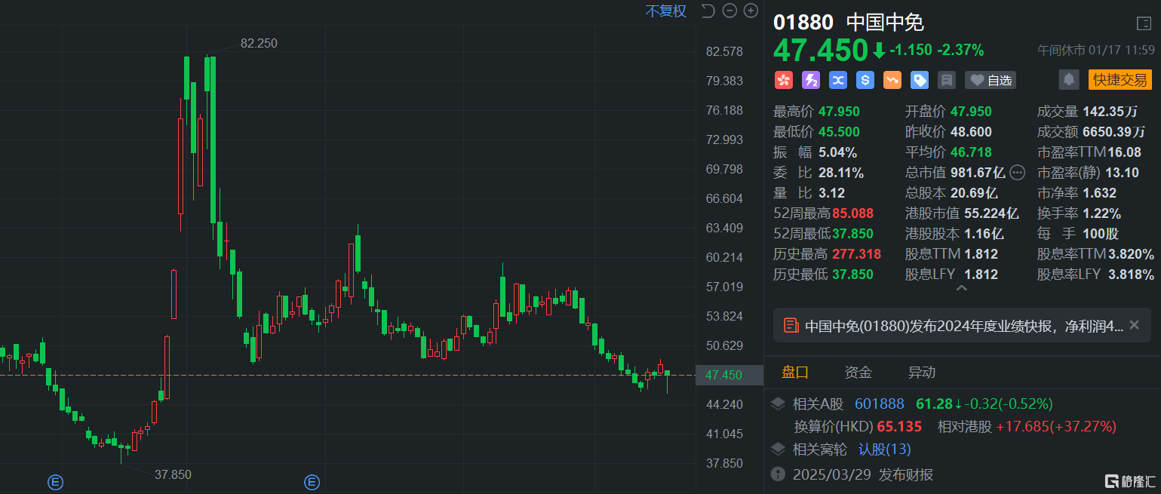Click the 2025/03/29 发布财报 entry
Viewport: 1161px width, 494px height.
(863, 474)
